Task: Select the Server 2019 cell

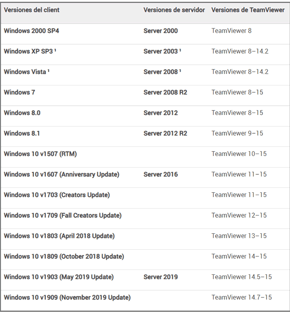Action: click(x=160, y=277)
